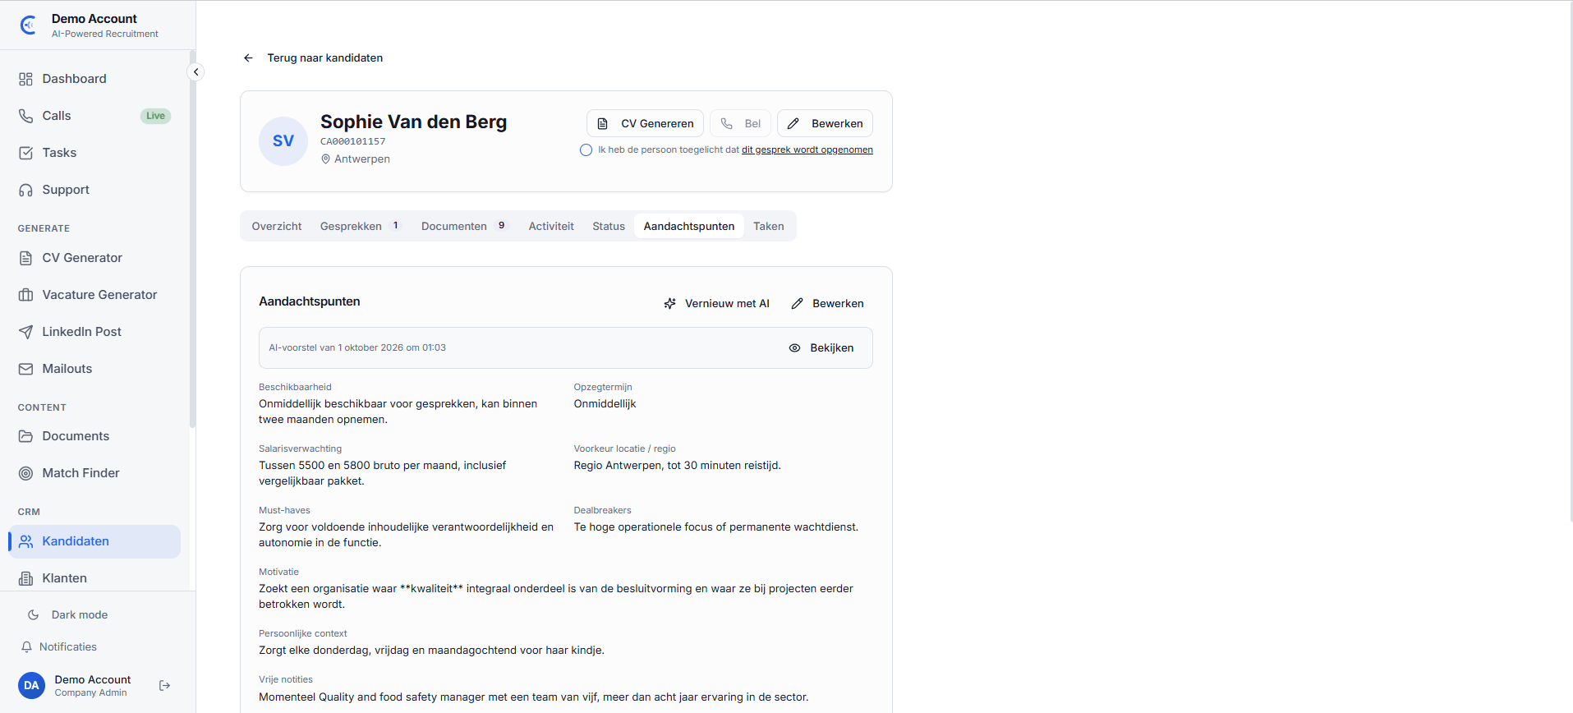Open Support via headset icon
This screenshot has height=713, width=1573.
25,190
